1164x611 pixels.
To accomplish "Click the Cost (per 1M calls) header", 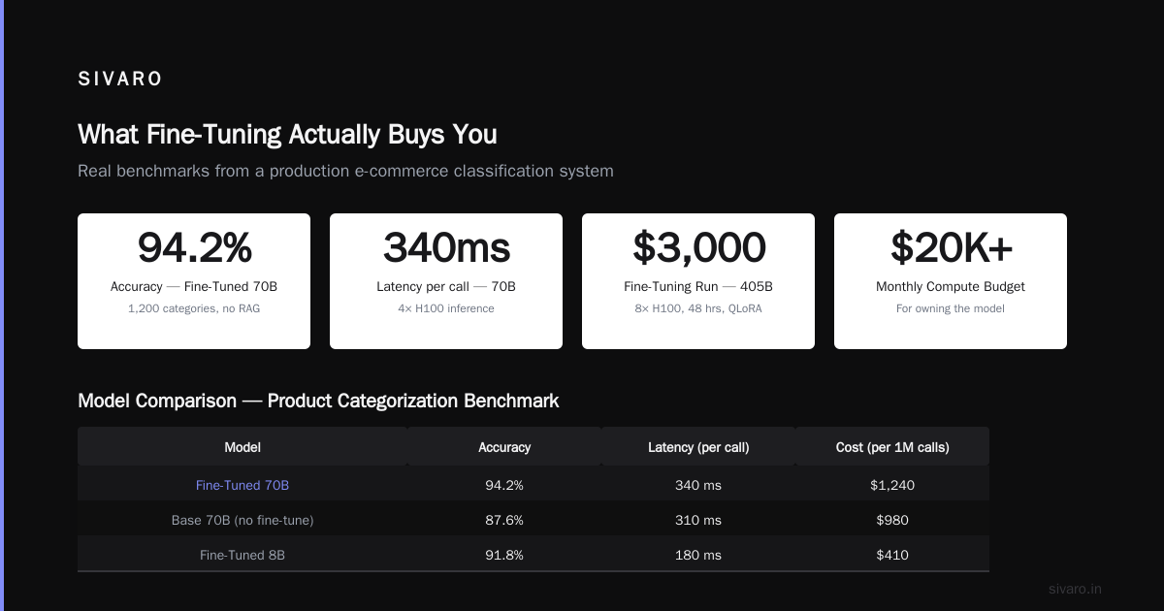I will coord(892,447).
